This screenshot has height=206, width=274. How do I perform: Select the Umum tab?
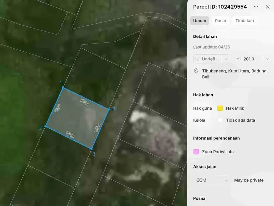coord(200,21)
